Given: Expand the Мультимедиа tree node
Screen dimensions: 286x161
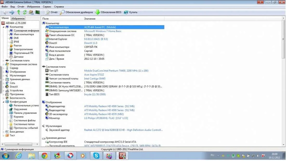Looking at the screenshot, I should click(3, 76).
